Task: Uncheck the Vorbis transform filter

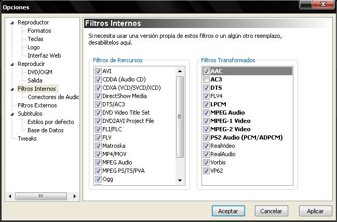Action: click(x=206, y=162)
